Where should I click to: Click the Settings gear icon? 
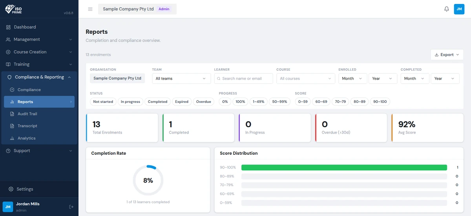(x=11, y=189)
